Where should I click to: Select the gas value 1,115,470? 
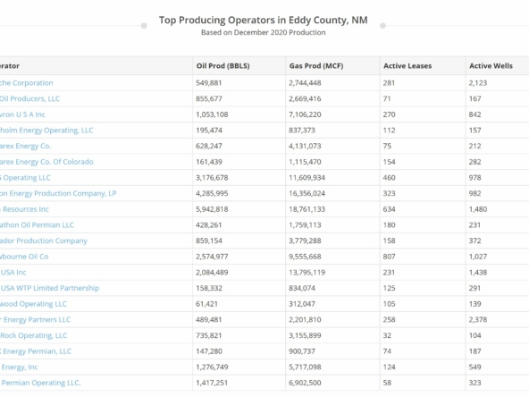(x=305, y=162)
